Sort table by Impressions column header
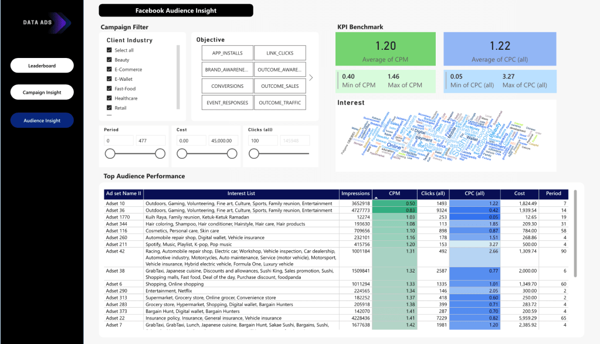 click(x=355, y=193)
